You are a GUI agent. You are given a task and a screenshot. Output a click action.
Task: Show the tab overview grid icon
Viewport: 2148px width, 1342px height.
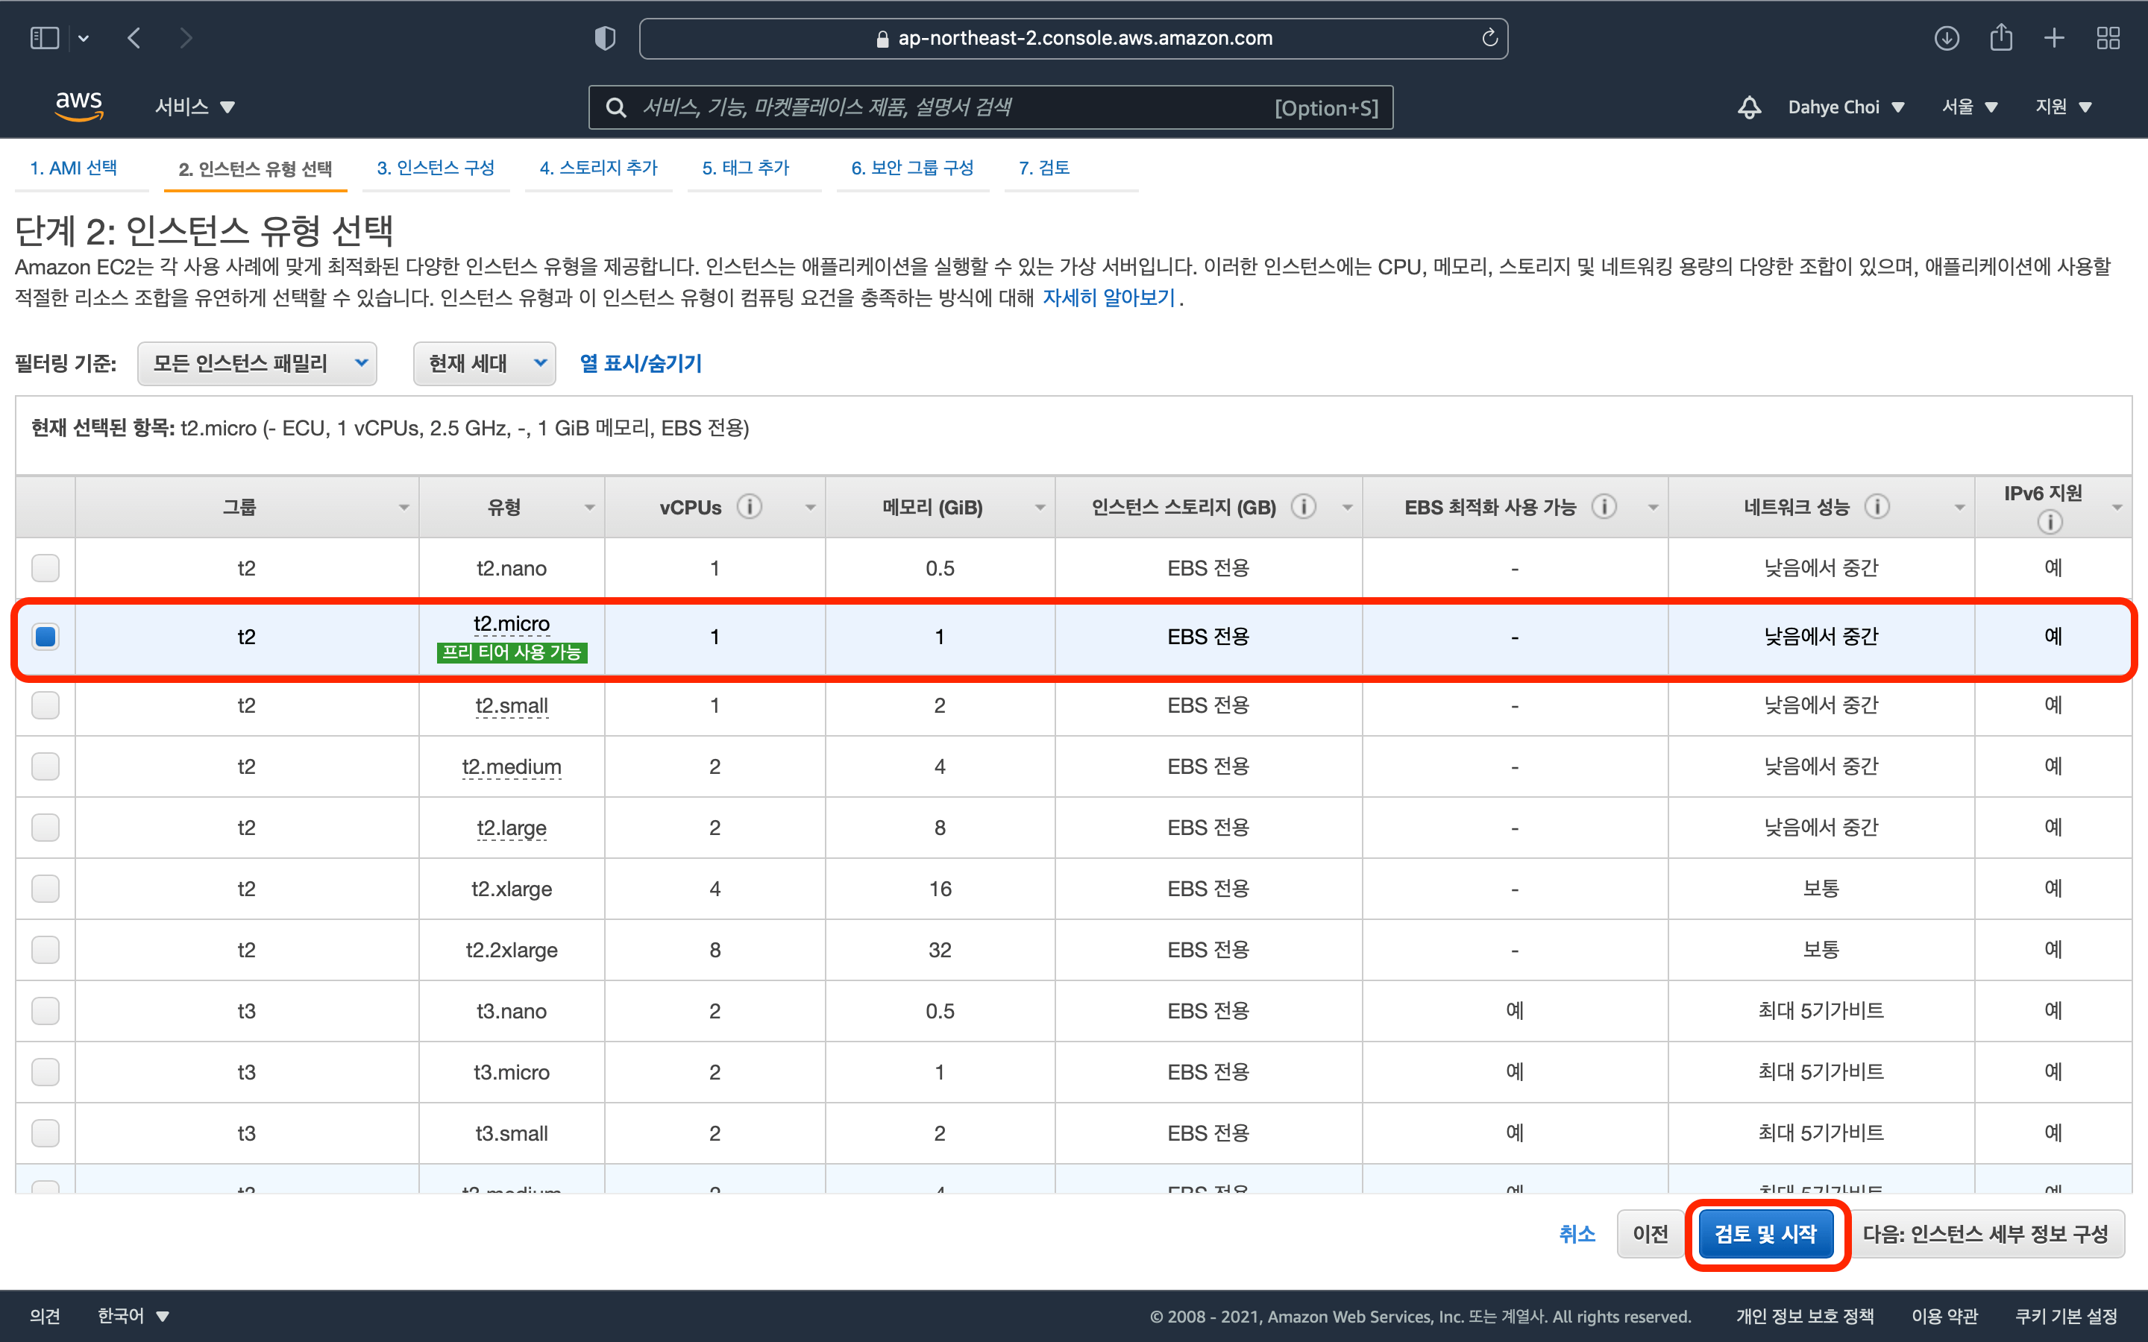click(x=2108, y=38)
